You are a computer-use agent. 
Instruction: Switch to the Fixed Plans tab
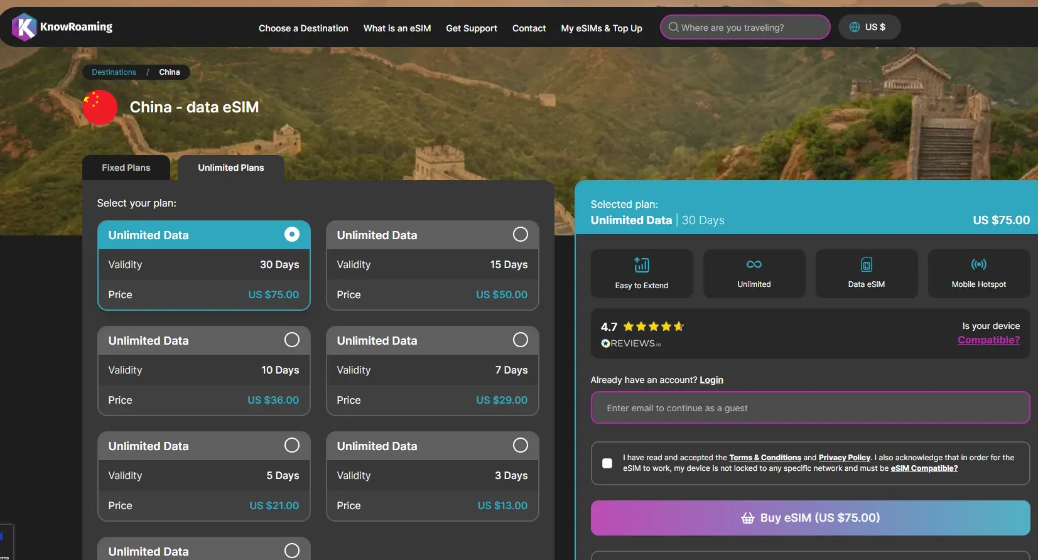click(x=126, y=168)
